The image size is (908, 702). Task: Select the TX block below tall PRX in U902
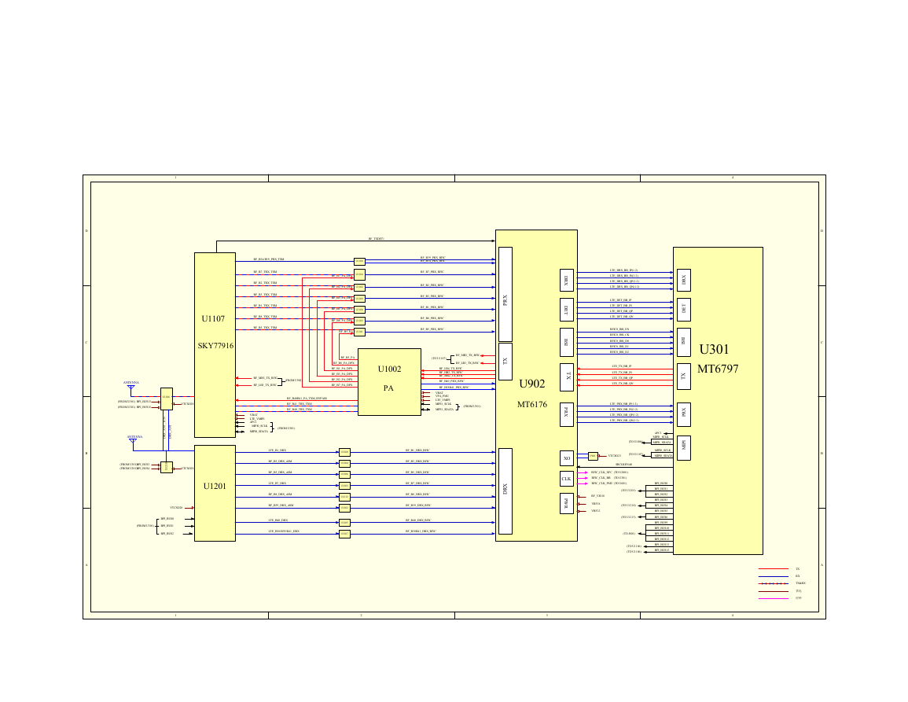pyautogui.click(x=505, y=362)
